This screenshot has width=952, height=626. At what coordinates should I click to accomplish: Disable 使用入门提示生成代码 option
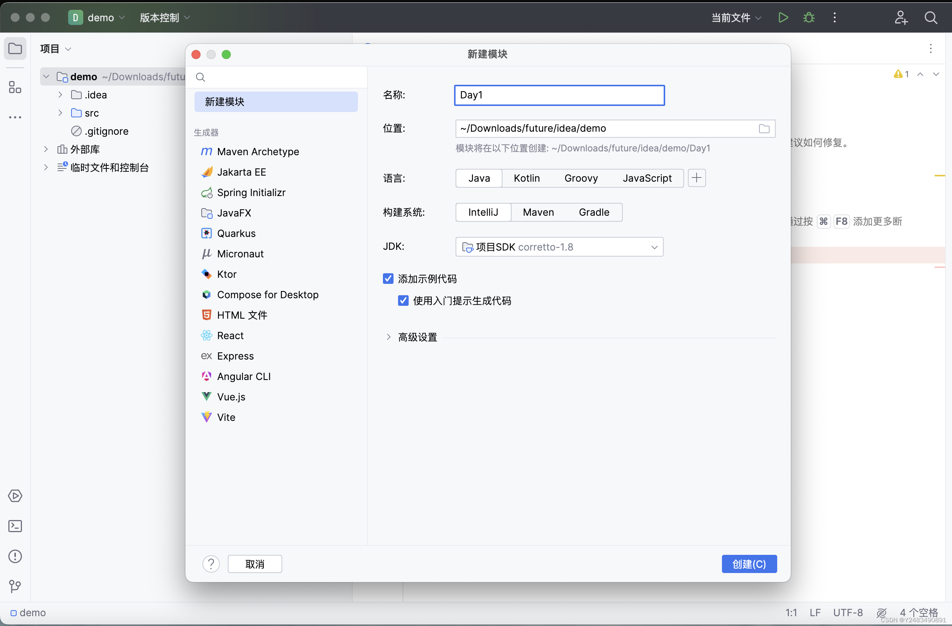click(x=403, y=301)
